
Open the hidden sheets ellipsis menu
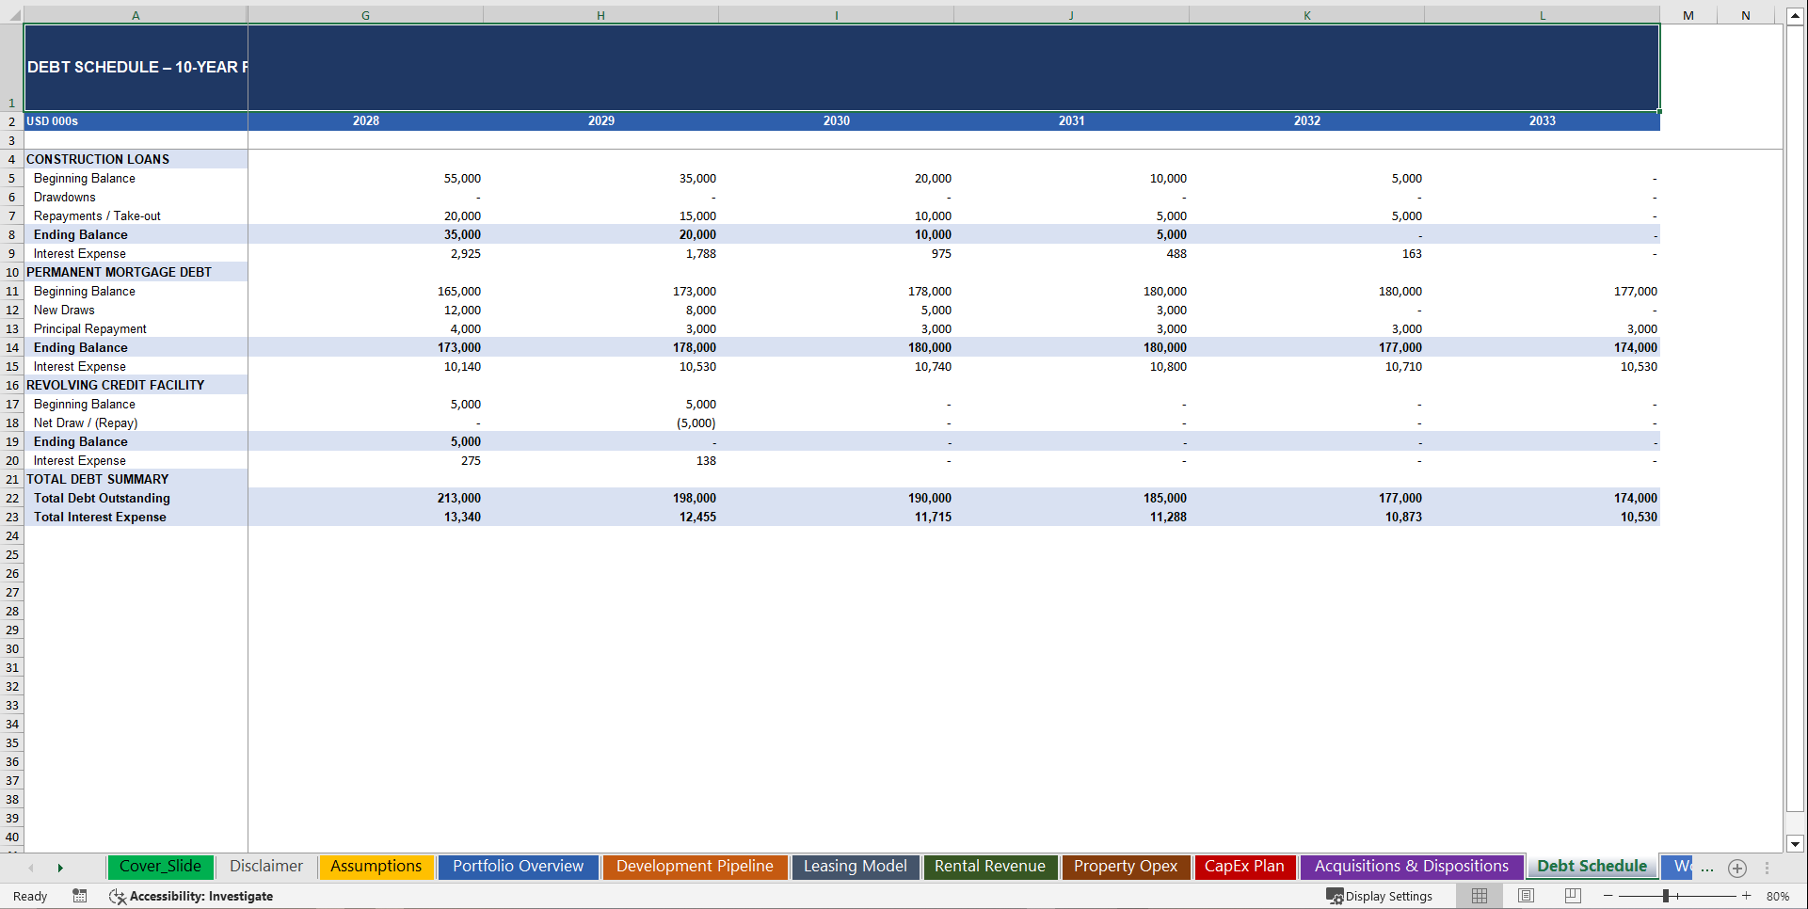coord(1707,869)
